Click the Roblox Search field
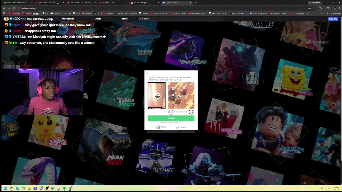342x192 pixels. 180,19
